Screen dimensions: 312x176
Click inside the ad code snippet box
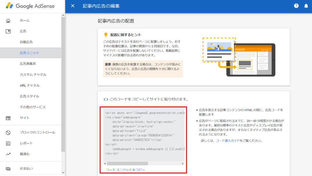pos(144,134)
